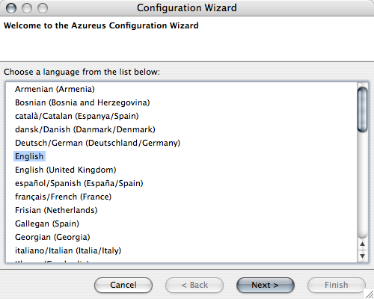The image size is (374, 299).
Task: Select Frisian (Netherlands)
Action: tap(56, 210)
